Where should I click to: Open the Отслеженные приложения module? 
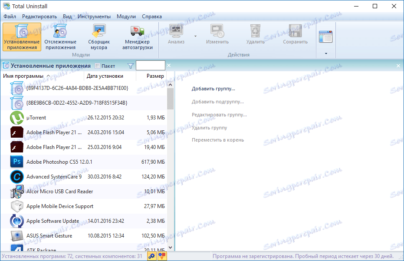pos(60,37)
